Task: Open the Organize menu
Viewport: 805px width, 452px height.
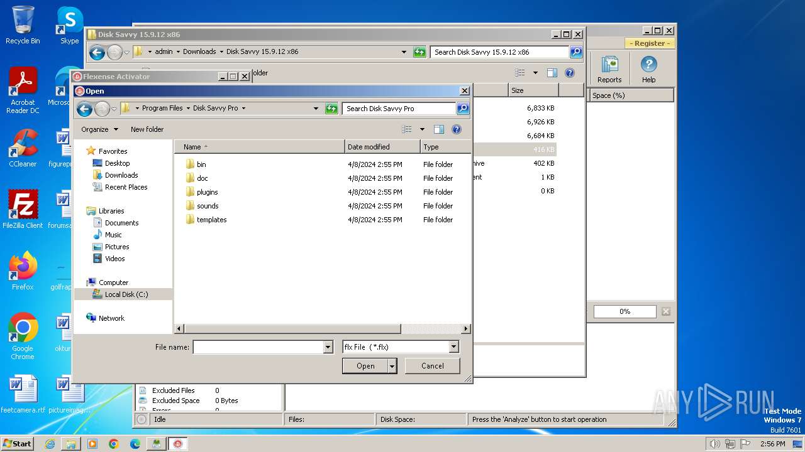Action: coord(99,129)
